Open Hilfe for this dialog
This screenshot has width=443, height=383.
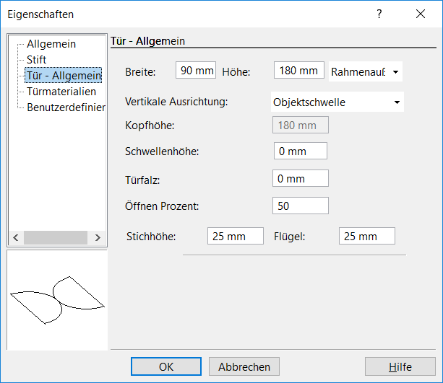coord(400,366)
